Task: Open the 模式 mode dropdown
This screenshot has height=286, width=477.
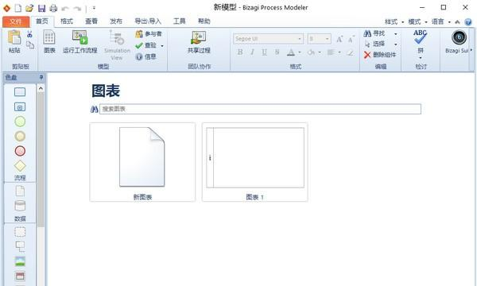Action: 417,22
